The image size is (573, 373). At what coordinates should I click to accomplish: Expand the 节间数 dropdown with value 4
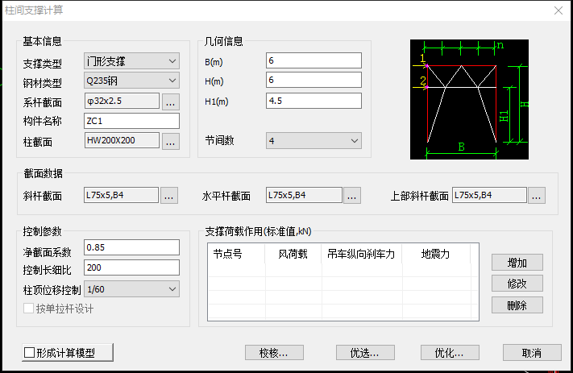[x=313, y=141]
